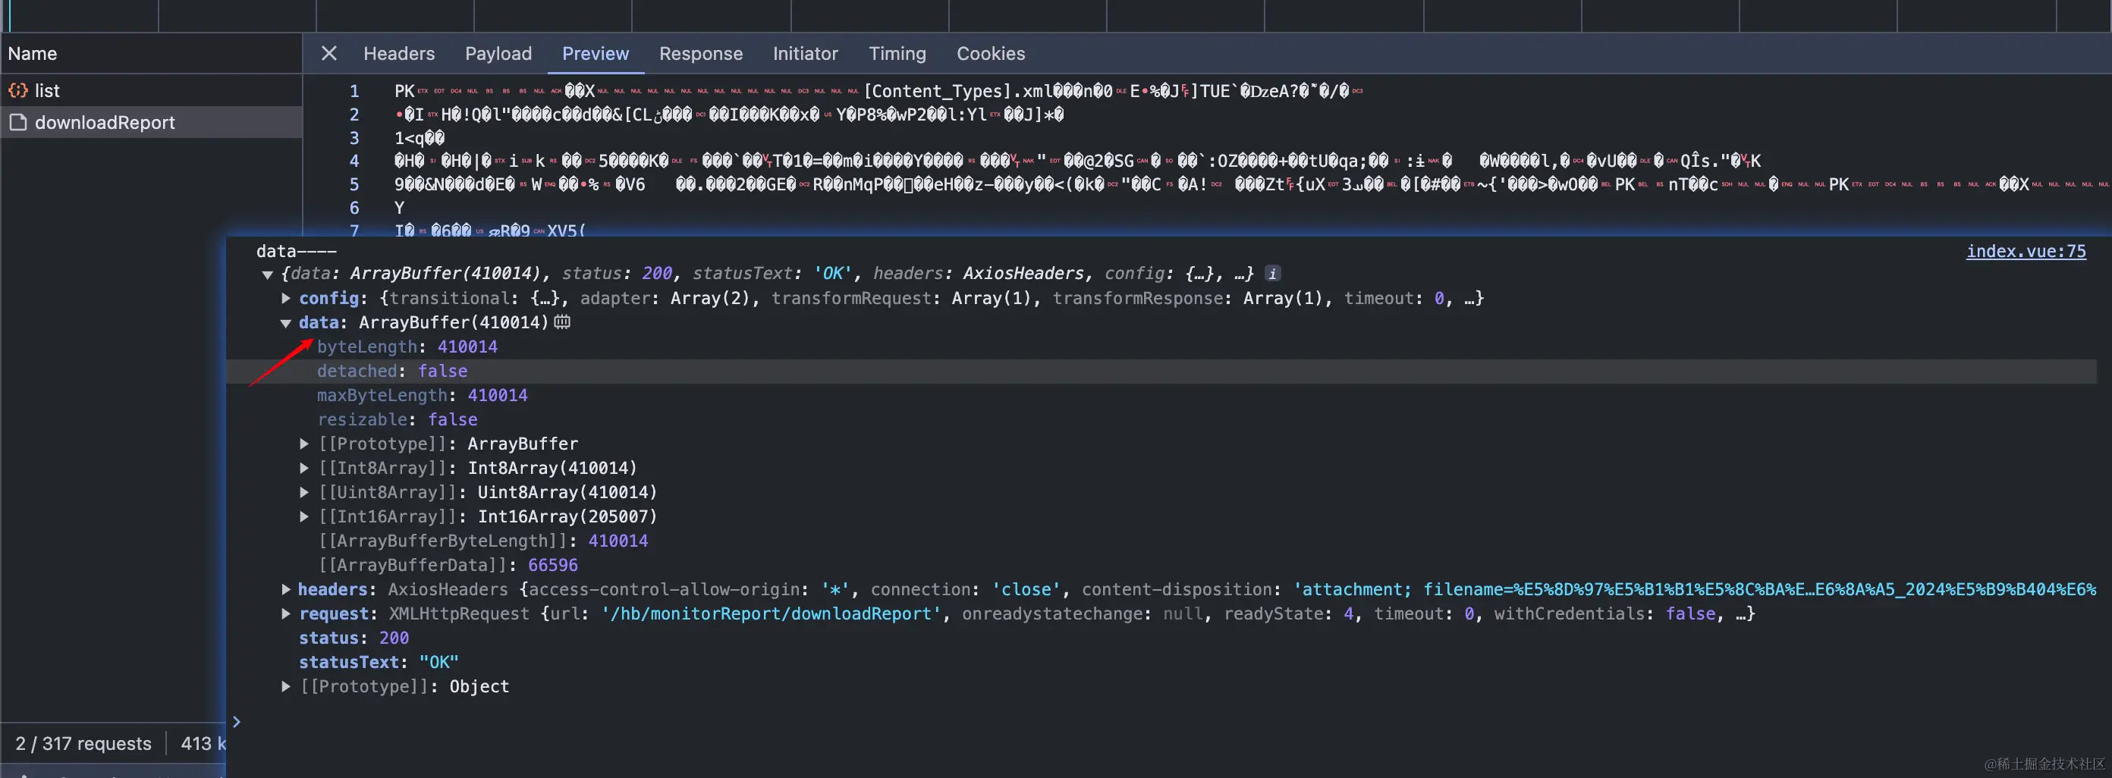Screen dimensions: 2112x778
Task: Collapse the data ArrayBuffer property
Action: click(286, 323)
